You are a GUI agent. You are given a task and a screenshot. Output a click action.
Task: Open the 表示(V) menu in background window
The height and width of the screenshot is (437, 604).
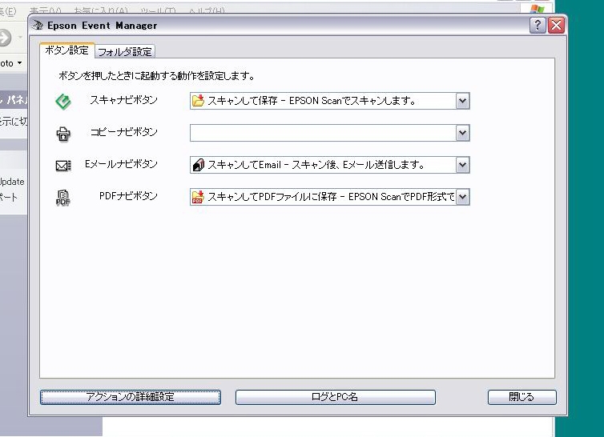coord(46,10)
